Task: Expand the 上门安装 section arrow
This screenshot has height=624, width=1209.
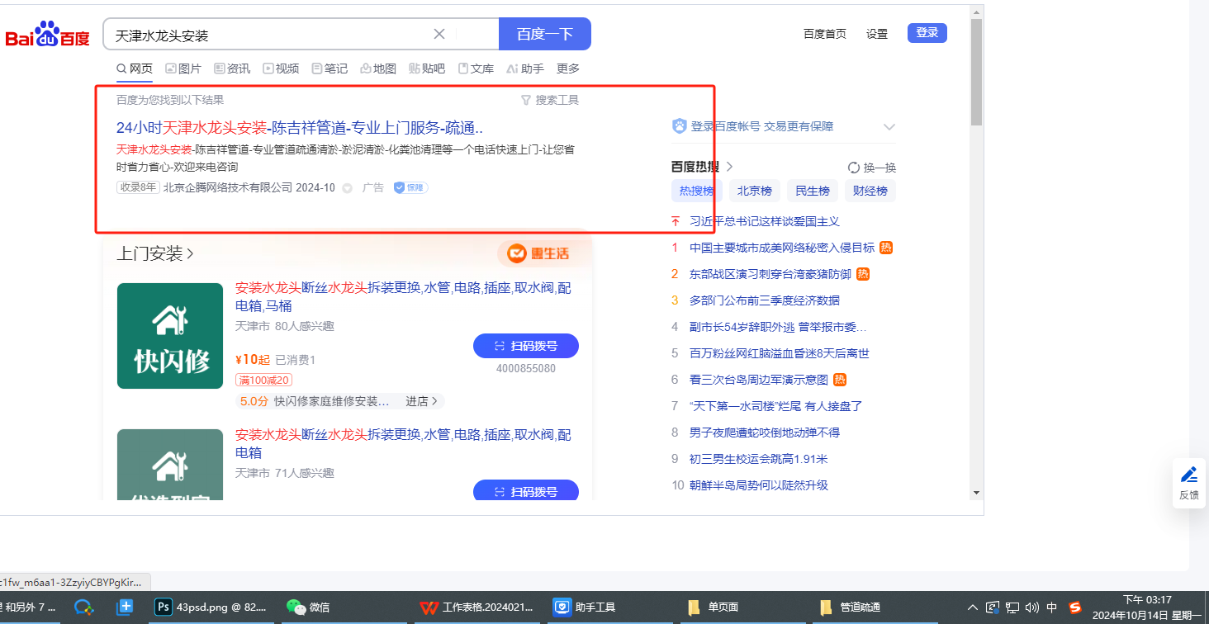Action: pyautogui.click(x=191, y=253)
